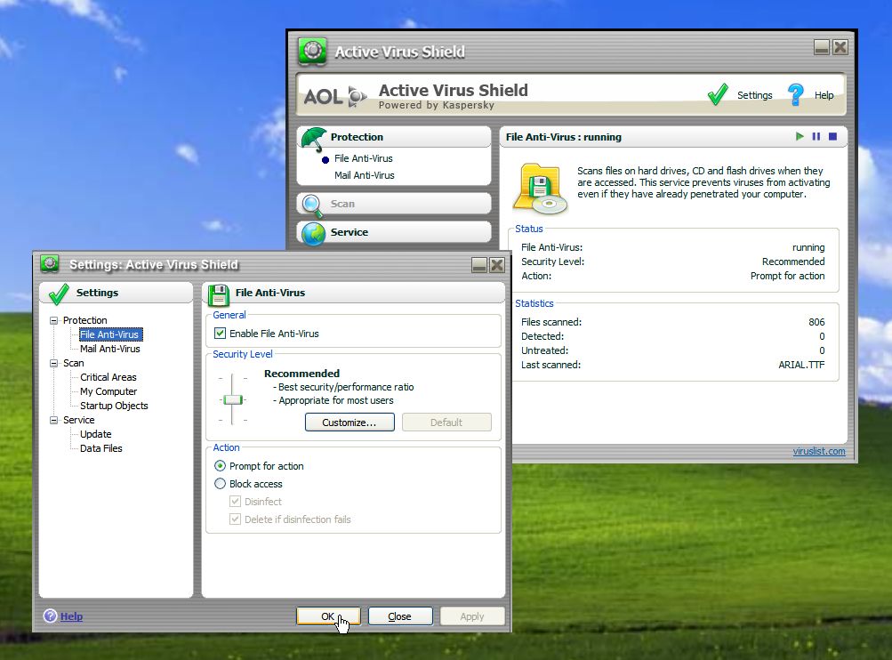
Task: Select File Anti-Virus under Protection in main window
Action: [363, 158]
